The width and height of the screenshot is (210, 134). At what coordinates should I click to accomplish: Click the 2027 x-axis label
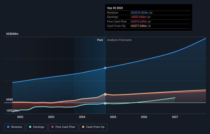pos(175,117)
